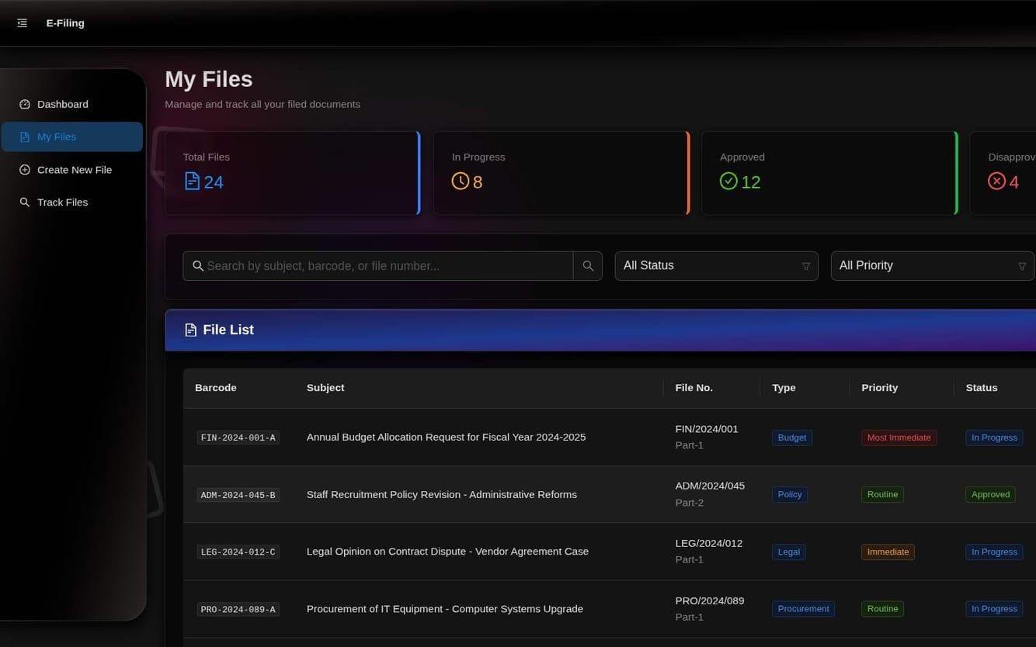Image resolution: width=1036 pixels, height=647 pixels.
Task: Click the Total Files summary card
Action: pos(292,173)
